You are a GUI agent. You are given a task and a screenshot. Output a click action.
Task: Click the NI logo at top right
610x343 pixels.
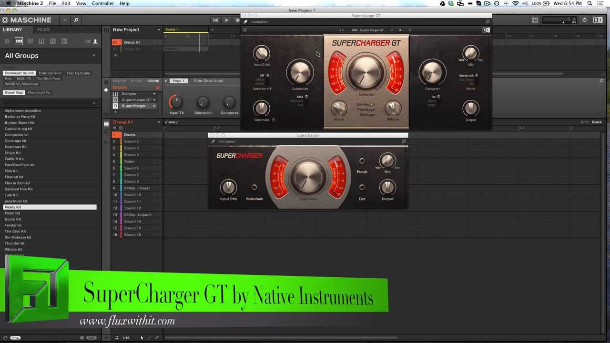(597, 20)
